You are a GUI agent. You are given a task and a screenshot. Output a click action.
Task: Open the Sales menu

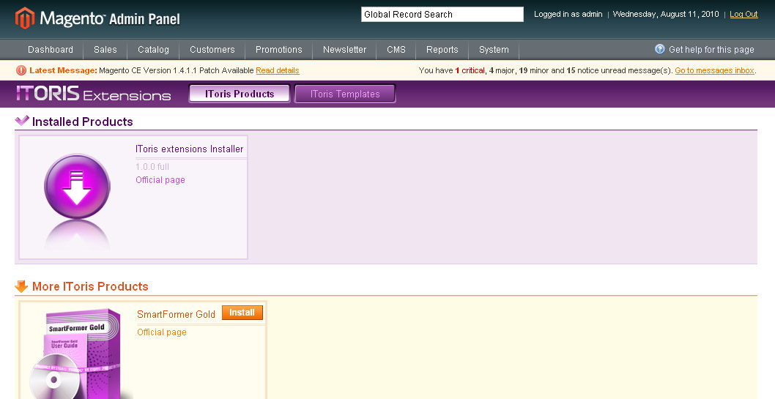105,49
